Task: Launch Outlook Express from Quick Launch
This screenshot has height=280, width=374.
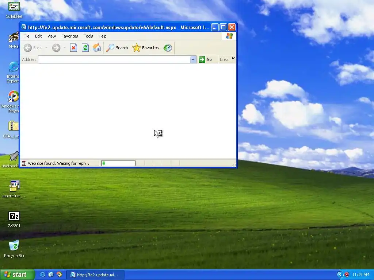Action: pyautogui.click(x=51, y=275)
